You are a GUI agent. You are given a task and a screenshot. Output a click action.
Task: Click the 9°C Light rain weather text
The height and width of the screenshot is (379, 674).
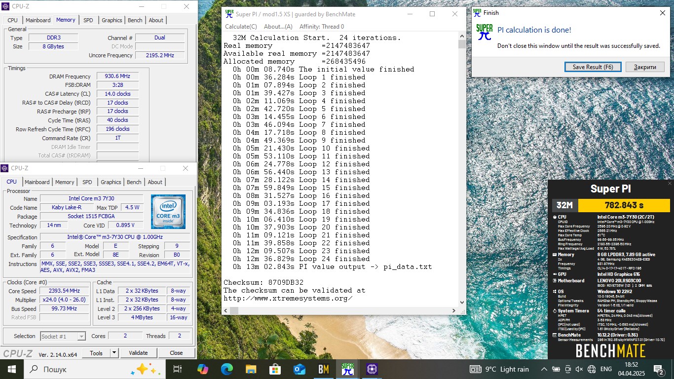tap(507, 369)
